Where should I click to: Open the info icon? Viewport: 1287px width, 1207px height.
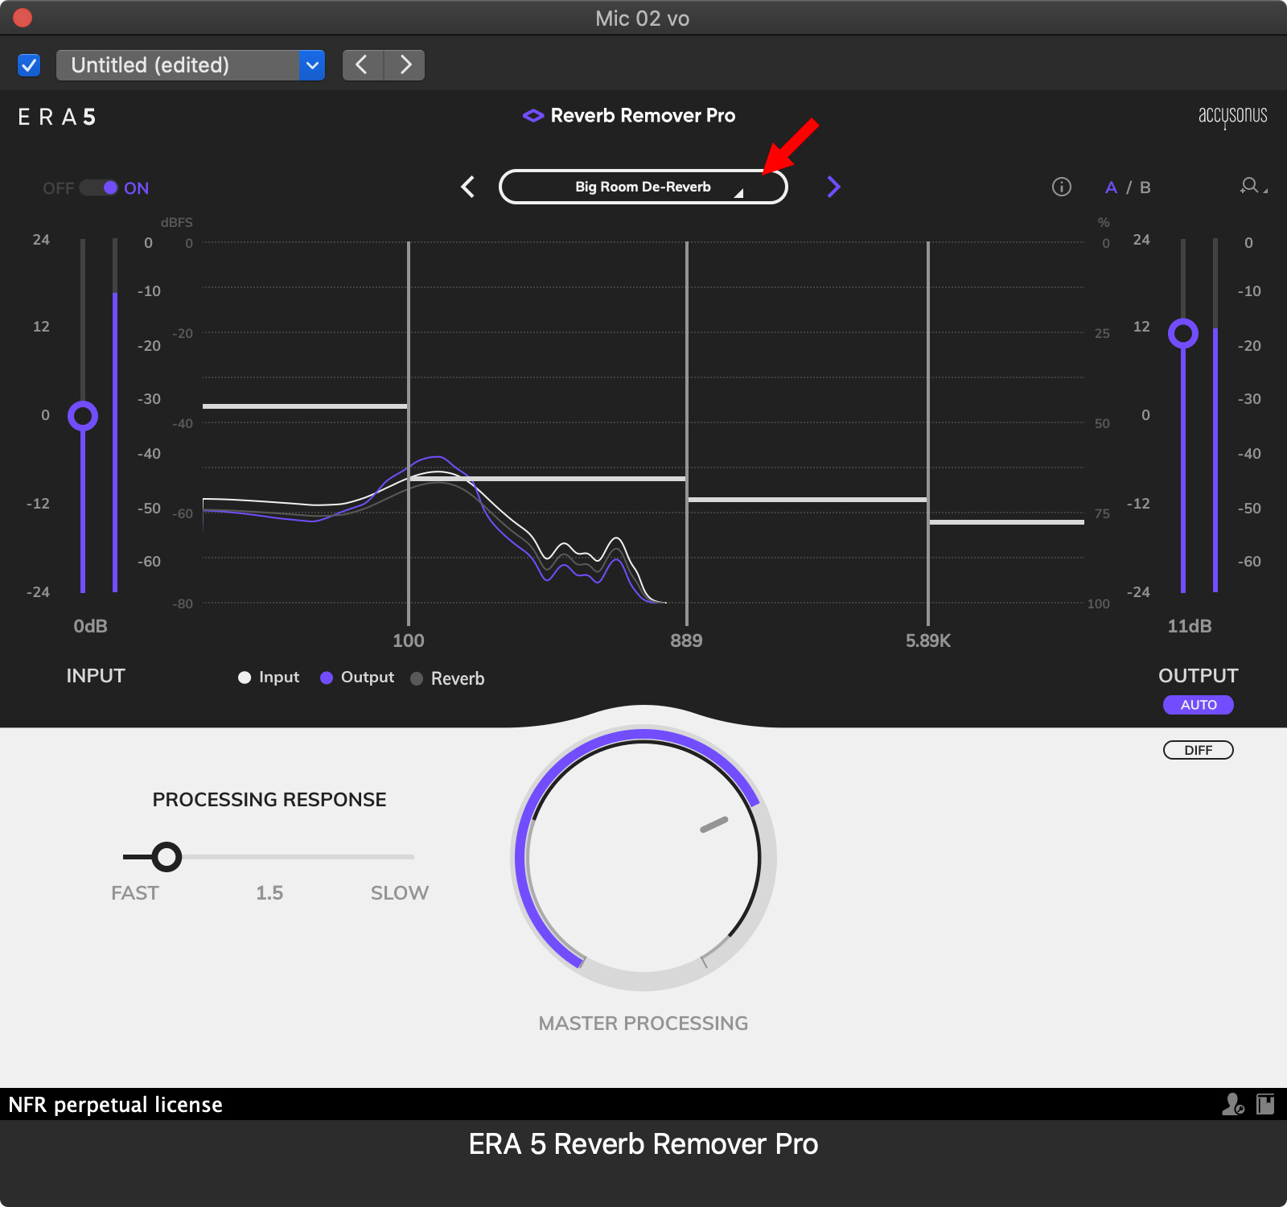coord(1062,187)
